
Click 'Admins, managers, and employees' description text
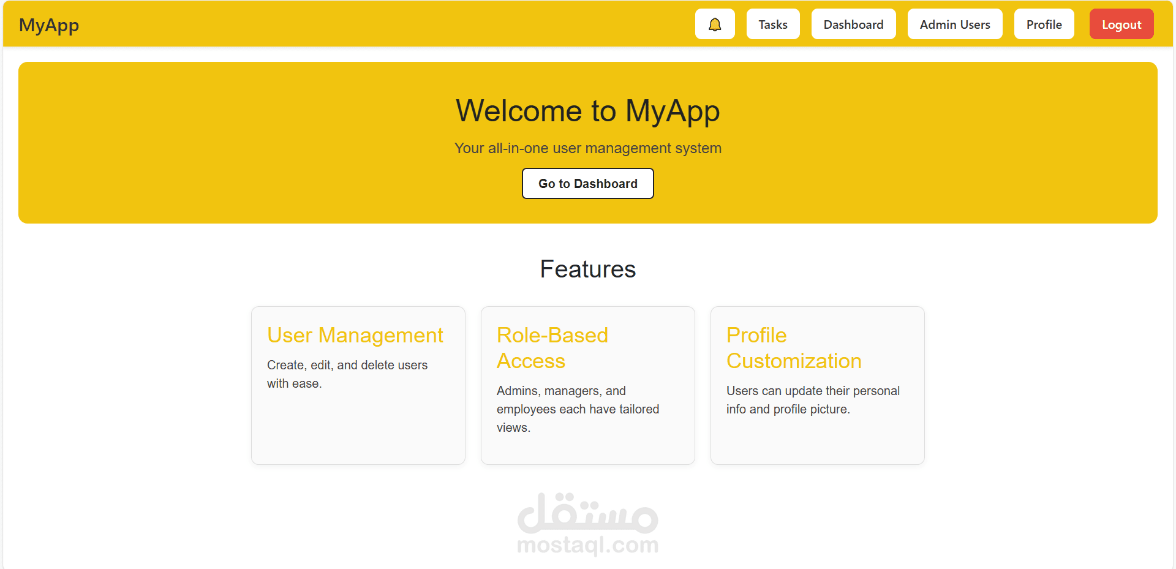tap(578, 409)
